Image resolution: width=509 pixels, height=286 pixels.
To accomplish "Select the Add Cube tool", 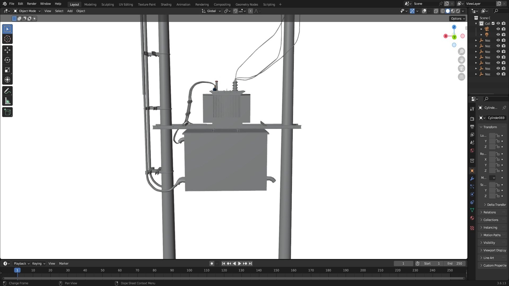I will pyautogui.click(x=7, y=112).
